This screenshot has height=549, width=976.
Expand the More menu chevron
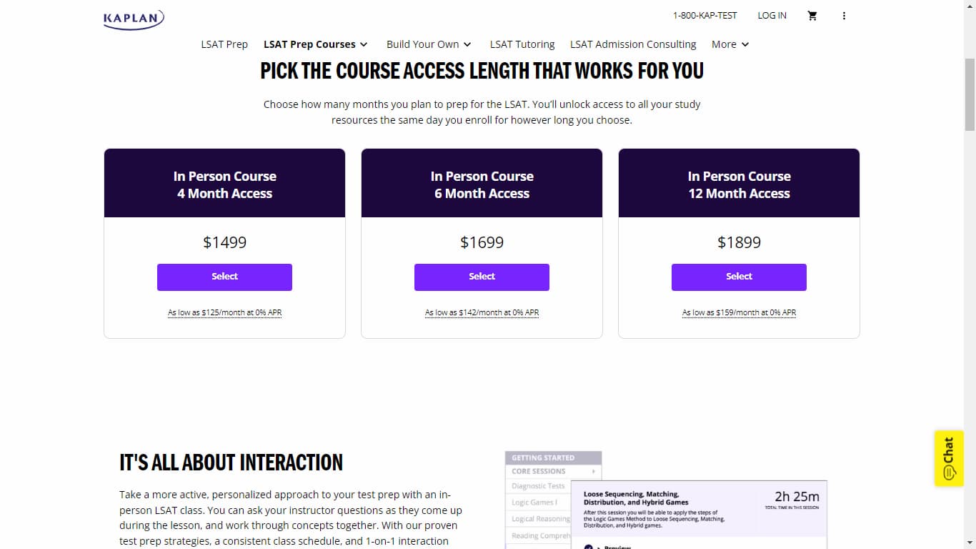(745, 44)
